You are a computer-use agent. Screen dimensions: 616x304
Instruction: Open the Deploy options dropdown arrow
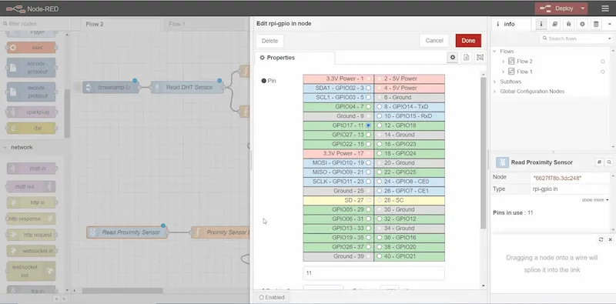[583, 8]
